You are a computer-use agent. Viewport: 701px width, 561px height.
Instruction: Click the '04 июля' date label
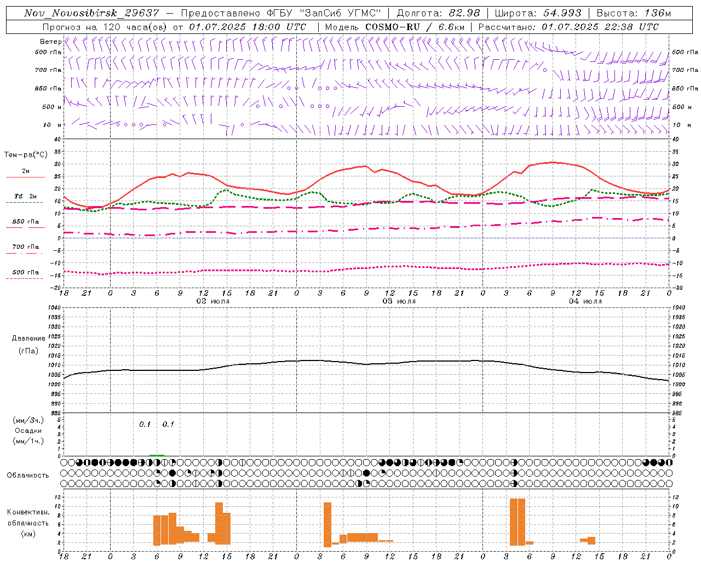[x=585, y=301]
